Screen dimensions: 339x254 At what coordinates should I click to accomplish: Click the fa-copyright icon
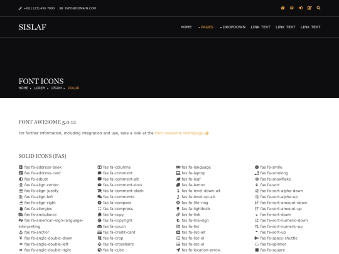point(99,221)
